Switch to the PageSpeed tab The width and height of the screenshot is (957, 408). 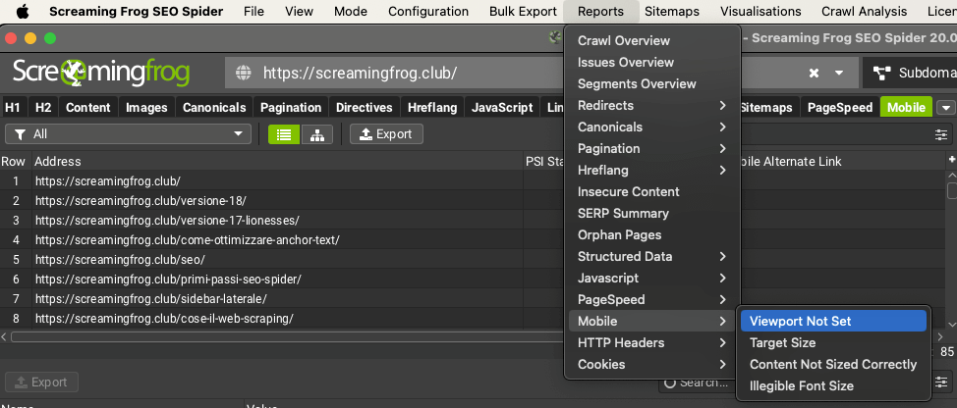click(839, 108)
